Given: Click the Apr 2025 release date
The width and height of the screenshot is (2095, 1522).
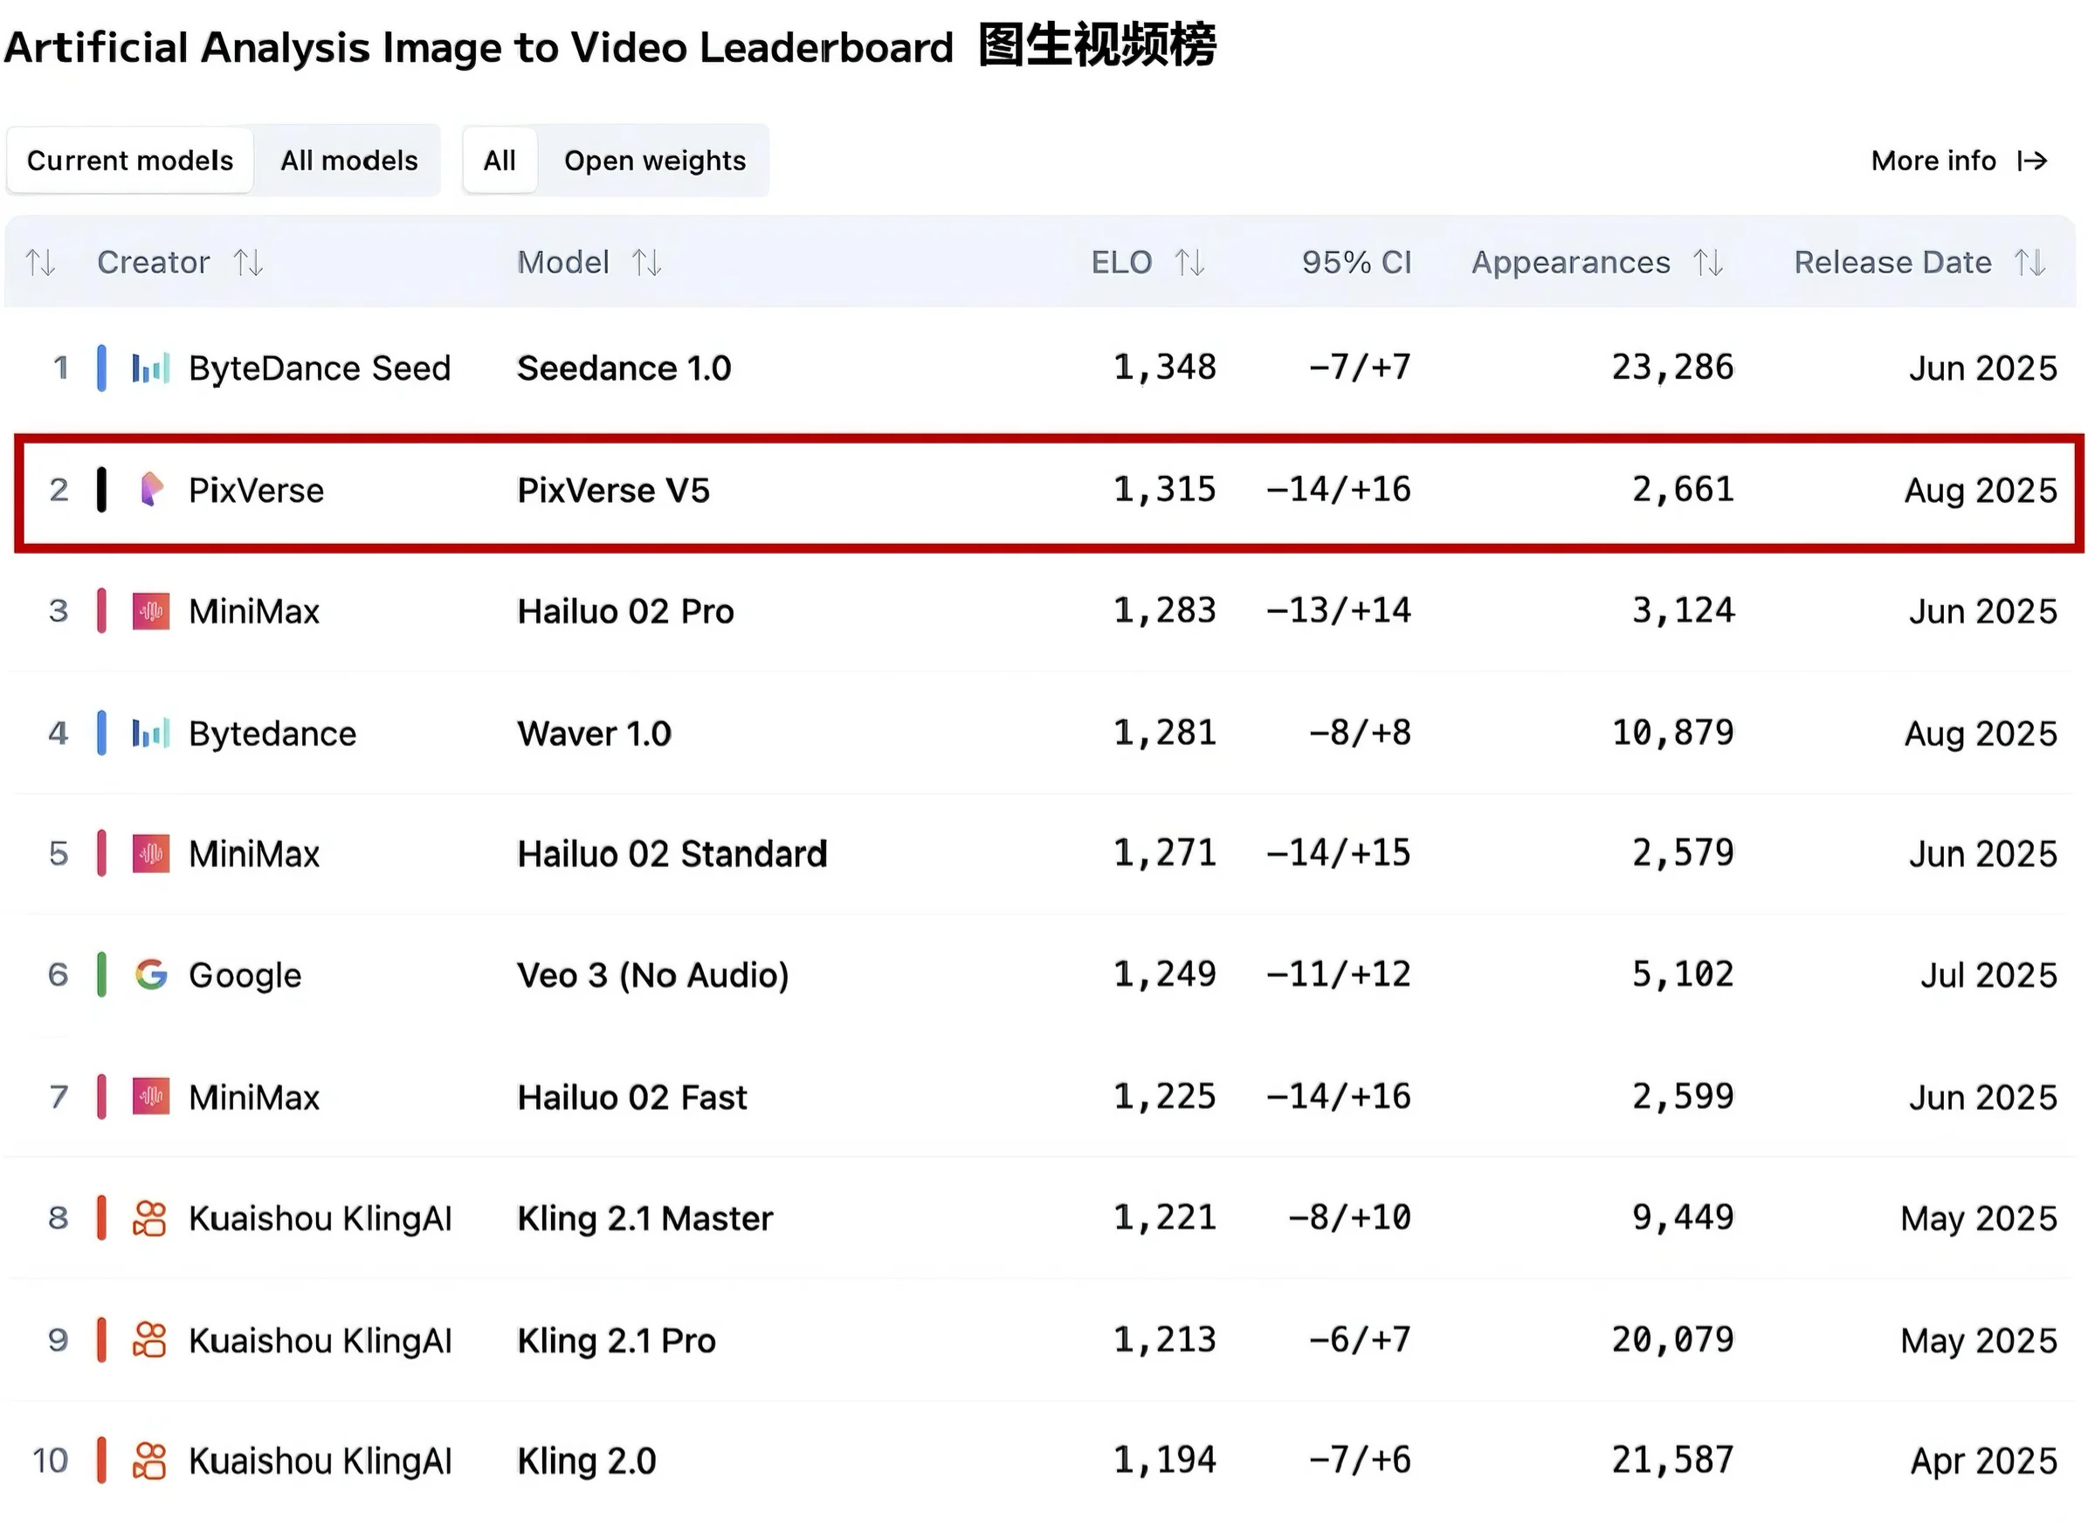Looking at the screenshot, I should 1983,1461.
